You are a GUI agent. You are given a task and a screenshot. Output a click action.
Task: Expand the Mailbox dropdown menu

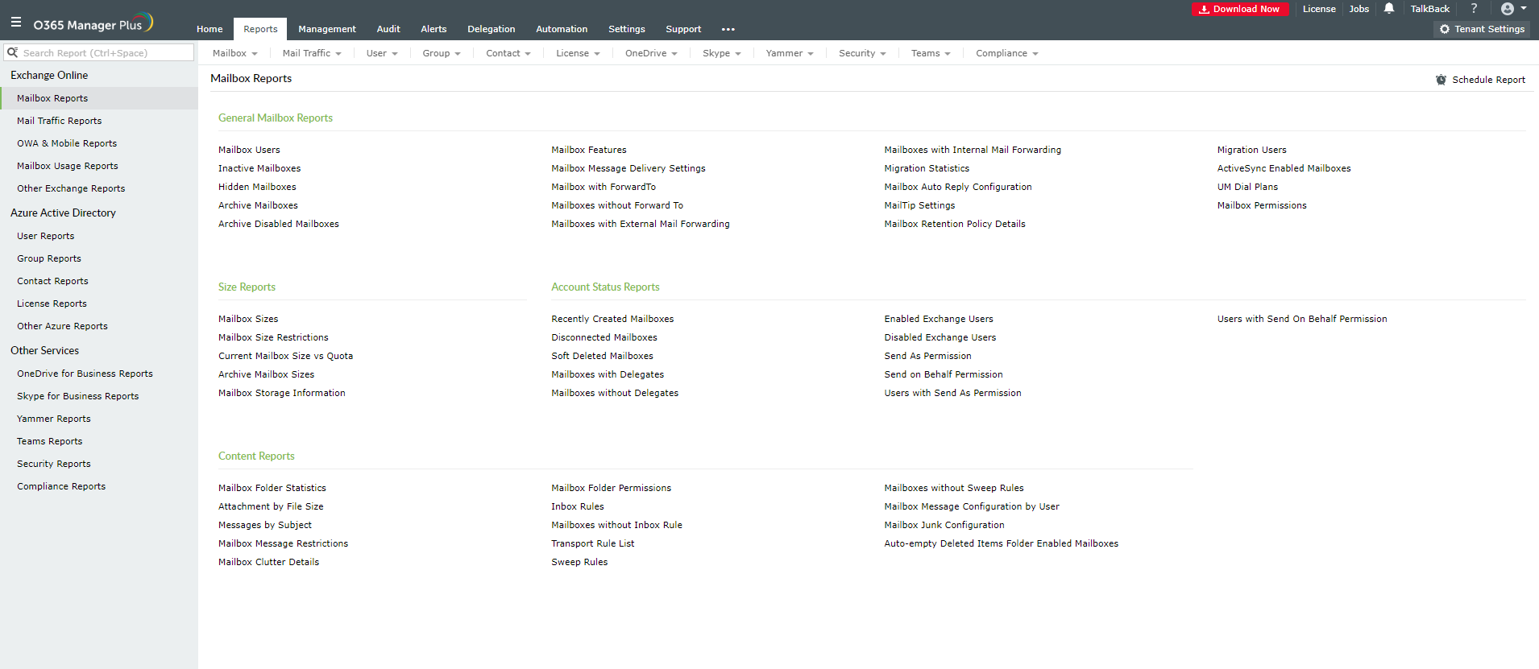pos(234,54)
